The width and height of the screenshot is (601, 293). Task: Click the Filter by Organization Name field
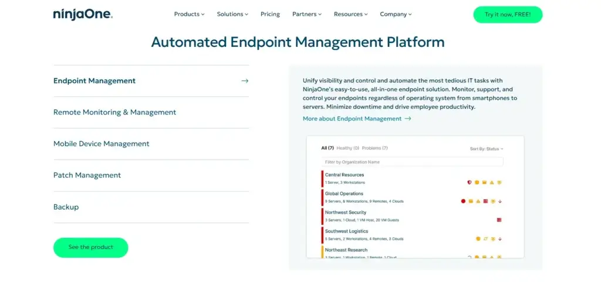tap(413, 162)
